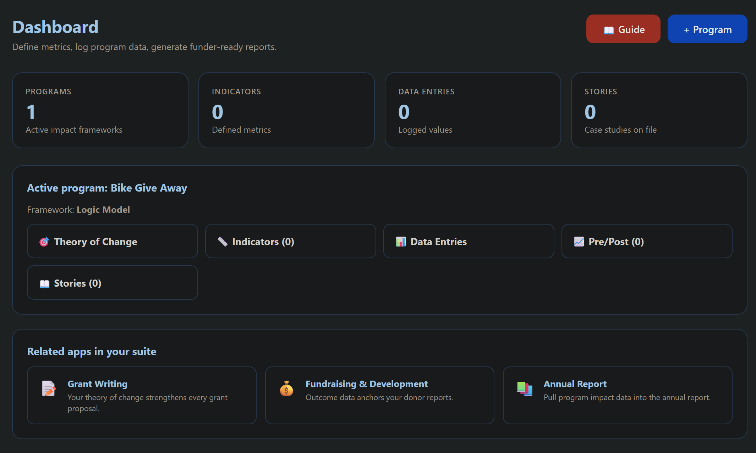Select the Indicators stat card
756x453 pixels.
[286, 110]
